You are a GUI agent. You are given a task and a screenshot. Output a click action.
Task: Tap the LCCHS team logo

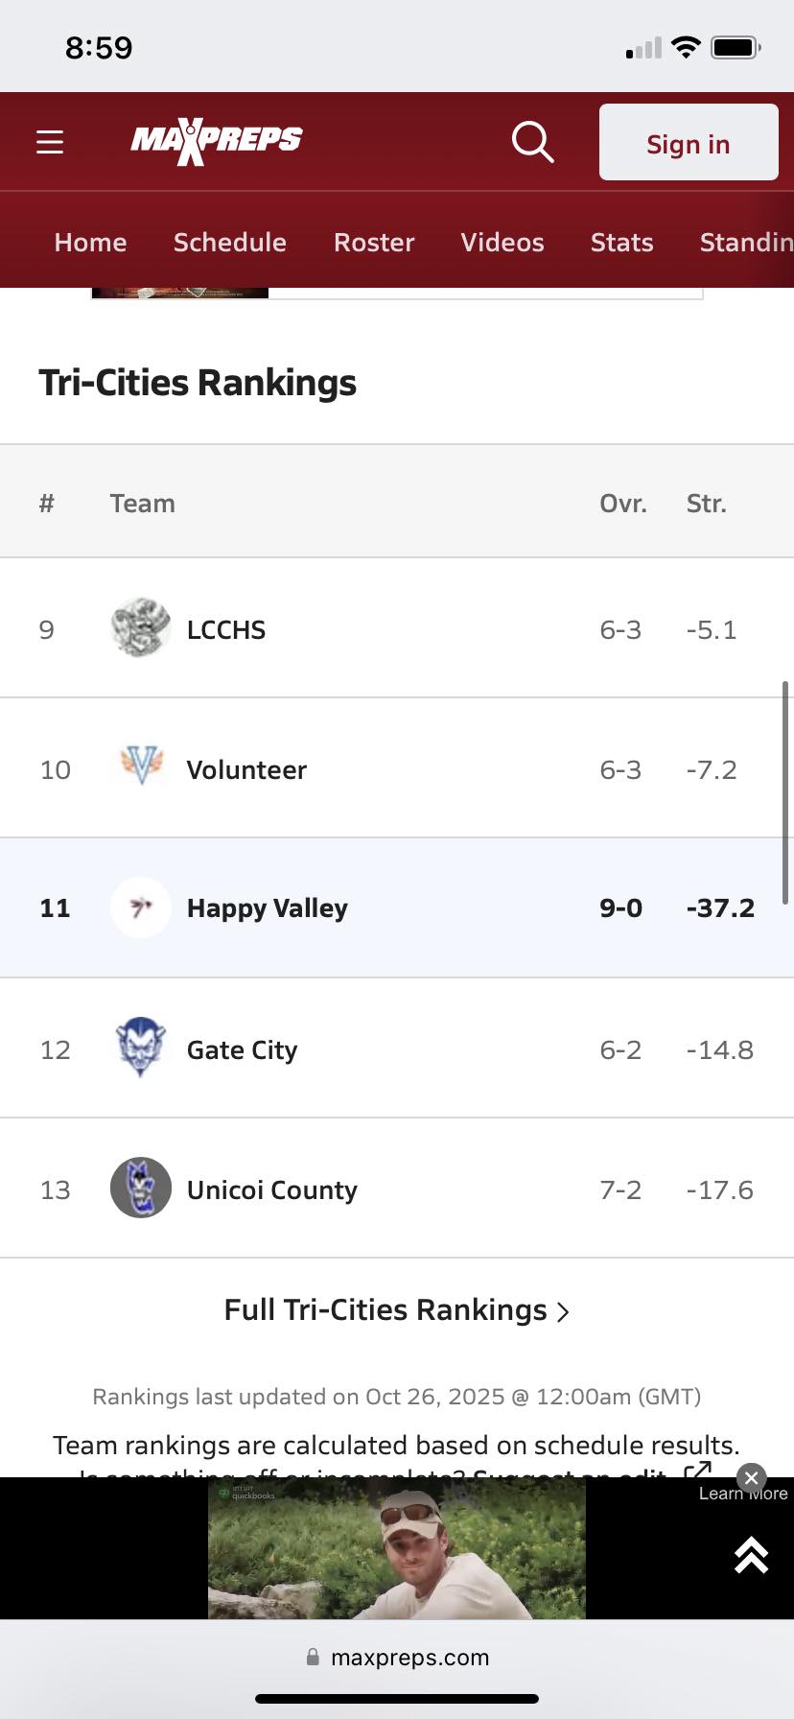tap(141, 628)
